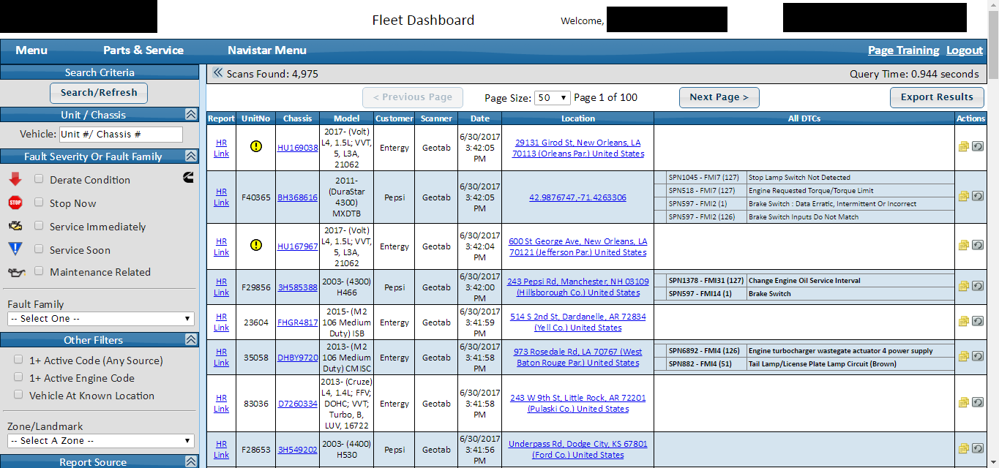Open the Parts & Service menu
This screenshot has width=999, height=468.
(143, 50)
